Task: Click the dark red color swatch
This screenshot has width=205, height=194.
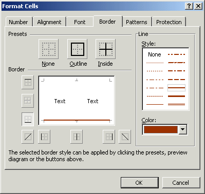Action: tap(161, 129)
